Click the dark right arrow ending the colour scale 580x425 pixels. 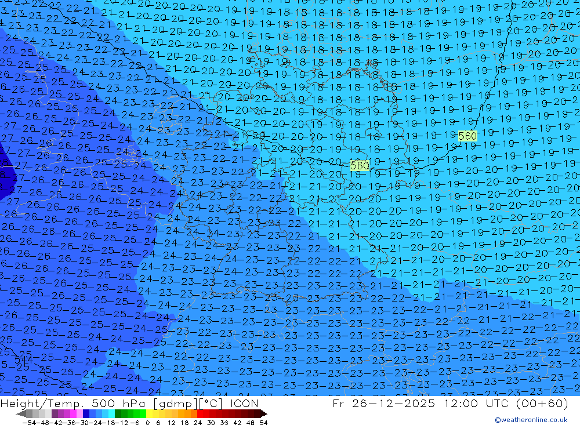coord(264,414)
